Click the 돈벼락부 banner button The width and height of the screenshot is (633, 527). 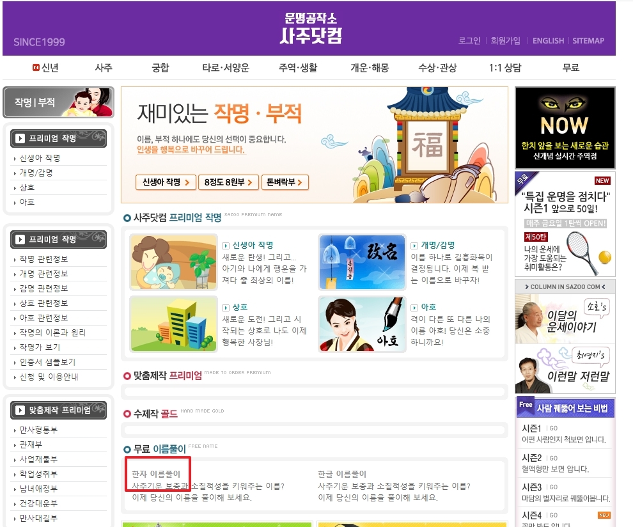pos(285,182)
